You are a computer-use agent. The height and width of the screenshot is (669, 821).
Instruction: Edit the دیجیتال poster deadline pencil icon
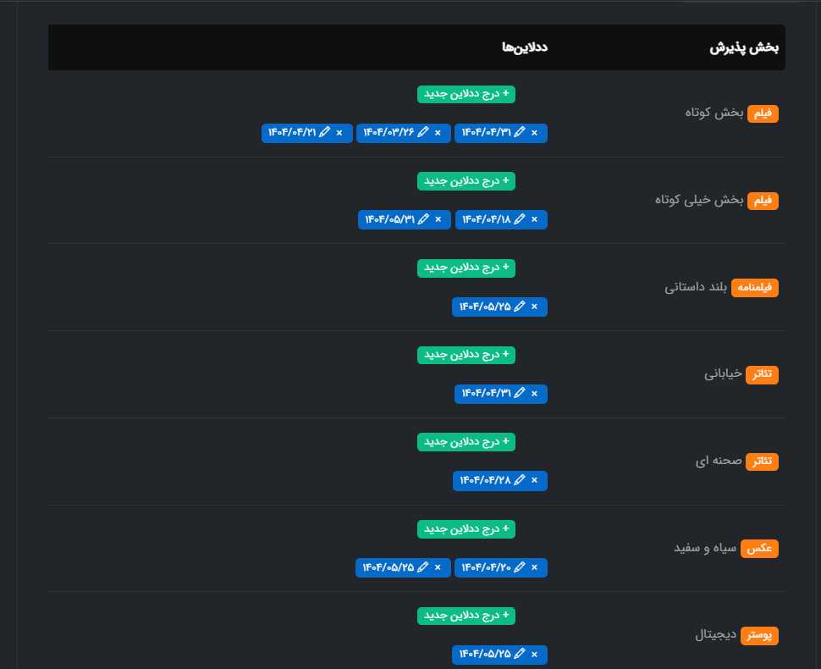click(520, 655)
